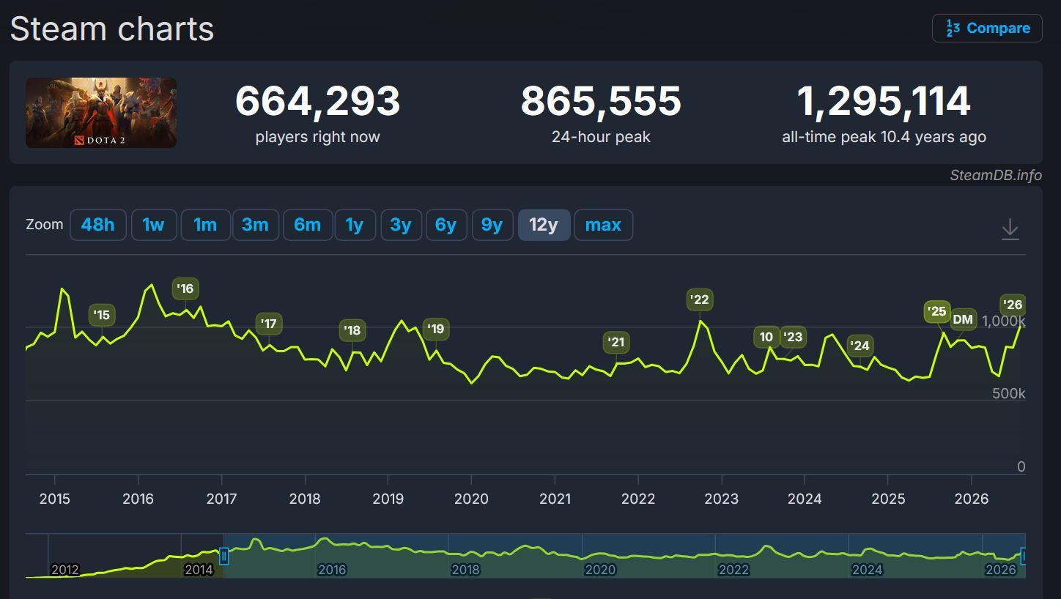Grab the left navigator range handle
The width and height of the screenshot is (1061, 599).
[x=224, y=557]
